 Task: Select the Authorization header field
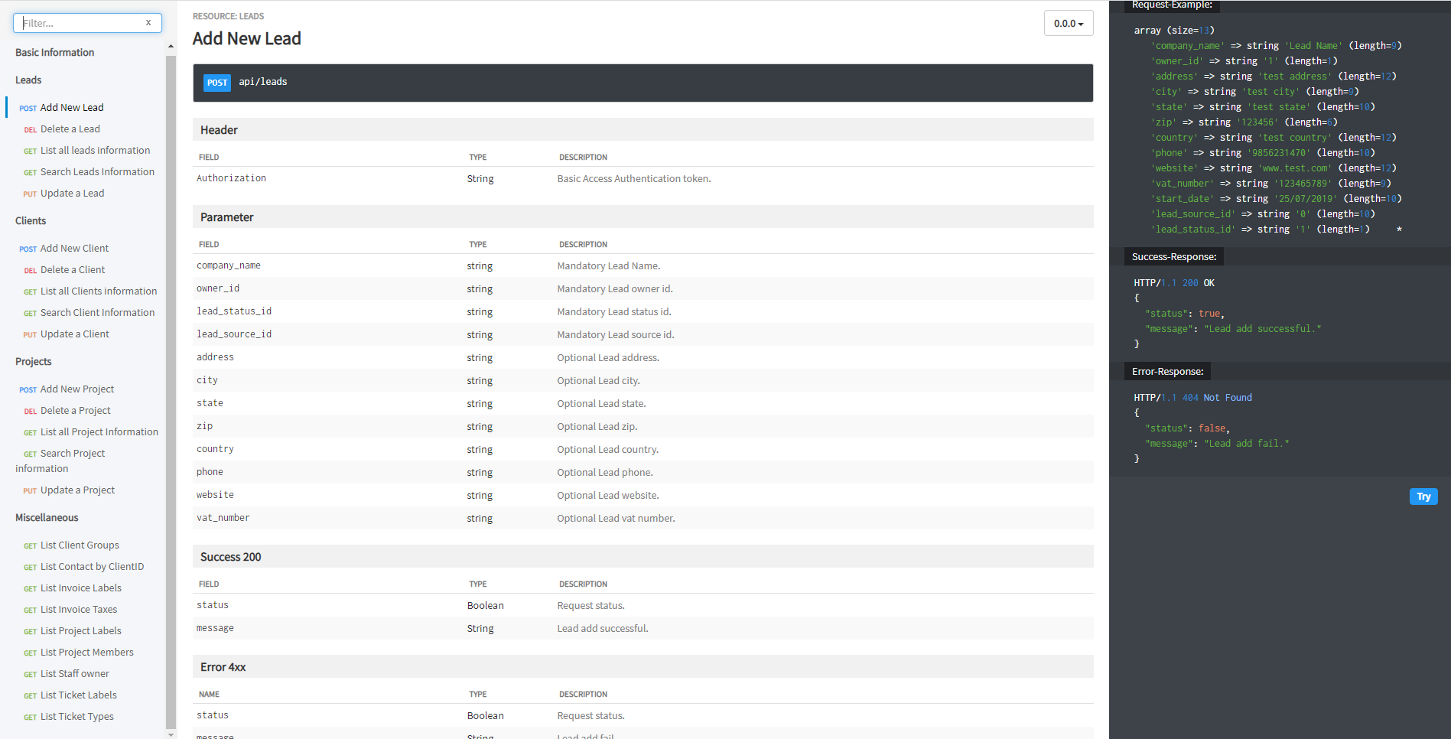[x=231, y=178]
